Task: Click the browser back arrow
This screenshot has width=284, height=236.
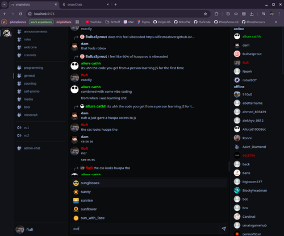Action: (x=5, y=14)
